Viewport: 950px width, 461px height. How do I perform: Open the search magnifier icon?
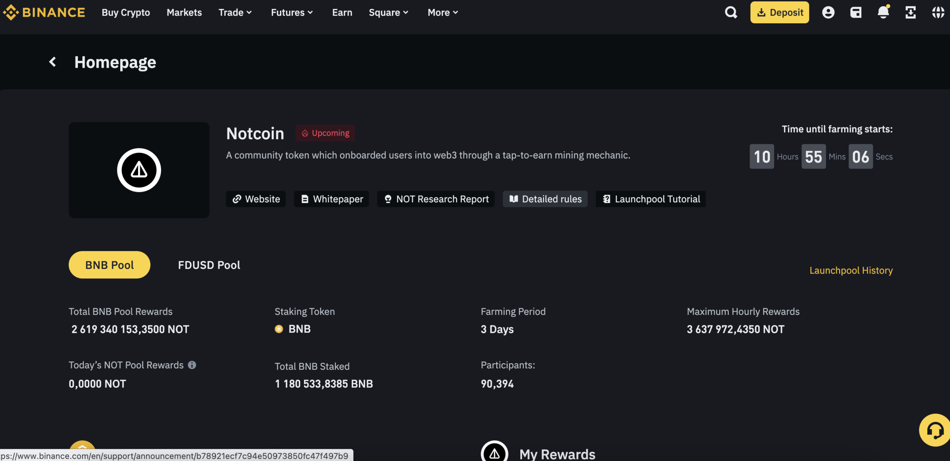pyautogui.click(x=731, y=12)
